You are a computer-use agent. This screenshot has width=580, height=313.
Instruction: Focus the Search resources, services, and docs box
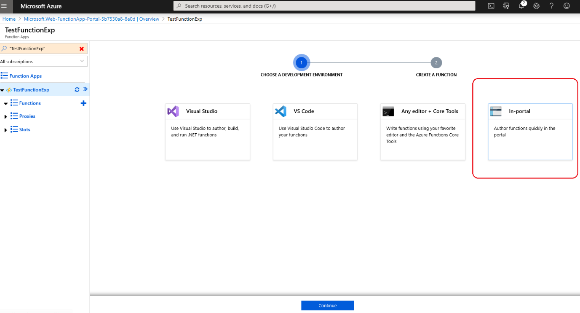(324, 6)
